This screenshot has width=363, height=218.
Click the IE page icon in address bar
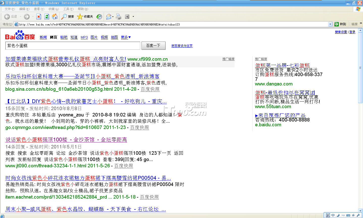(16, 24)
